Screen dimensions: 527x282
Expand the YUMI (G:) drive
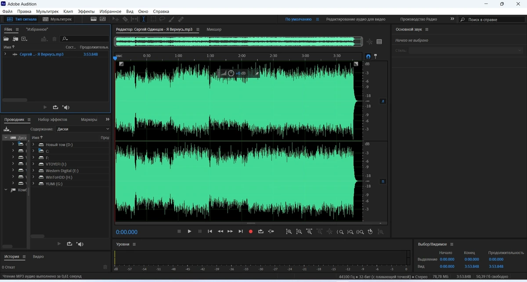(x=33, y=184)
